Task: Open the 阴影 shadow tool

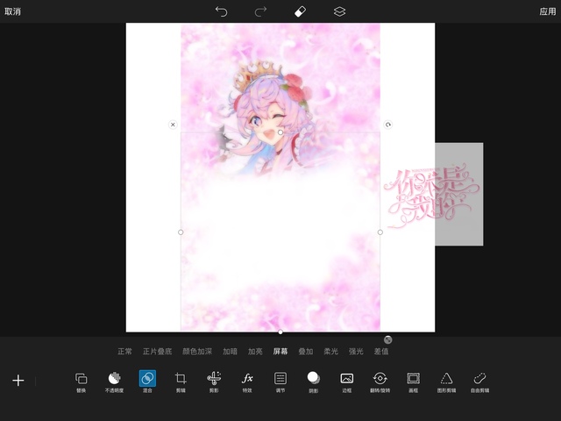Action: [x=314, y=382]
